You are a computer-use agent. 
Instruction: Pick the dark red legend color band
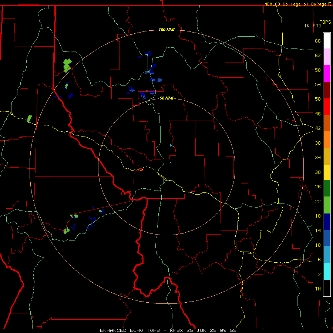[x=327, y=90]
